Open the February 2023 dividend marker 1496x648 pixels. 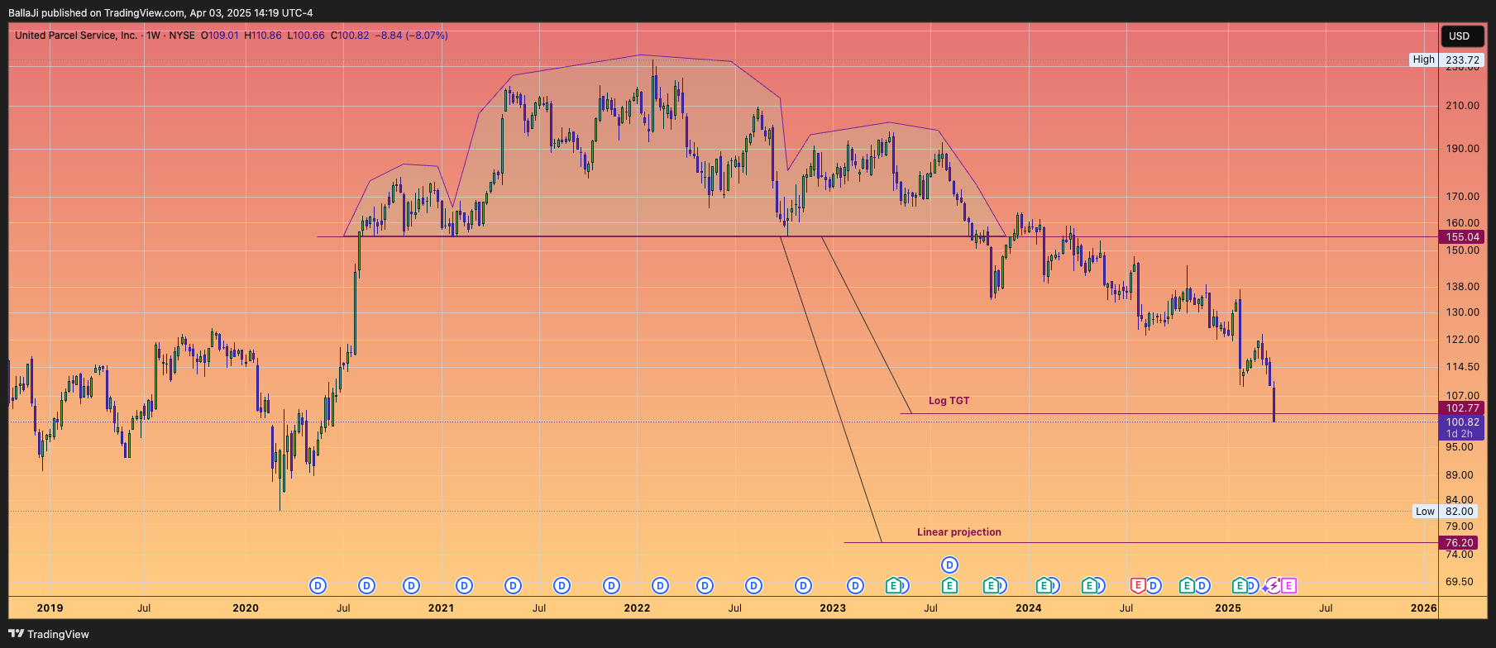point(856,586)
